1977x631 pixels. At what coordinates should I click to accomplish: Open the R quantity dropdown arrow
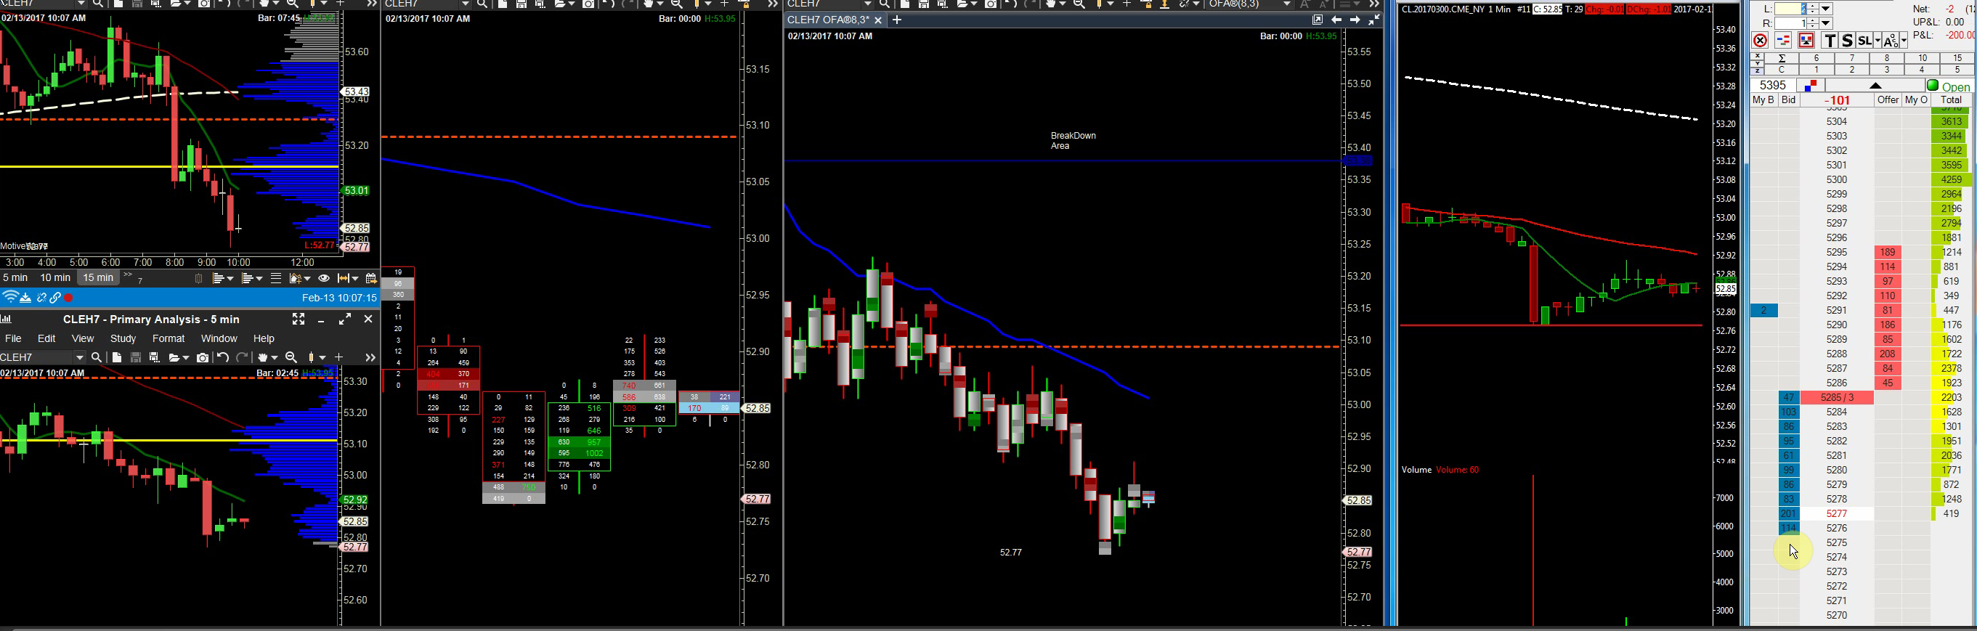(x=1826, y=24)
